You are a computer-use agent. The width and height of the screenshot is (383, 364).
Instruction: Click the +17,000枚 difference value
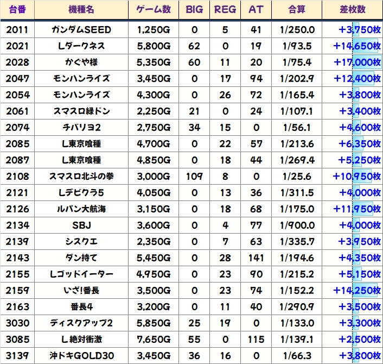tap(357, 62)
